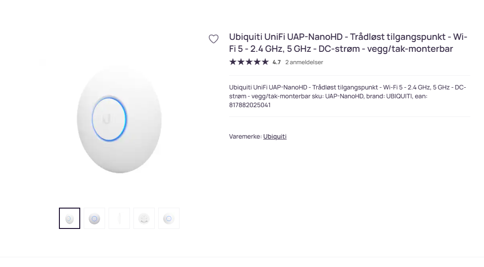This screenshot has height=267, width=484.
Task: Select the first, currently active product thumbnail
Action: (x=70, y=218)
